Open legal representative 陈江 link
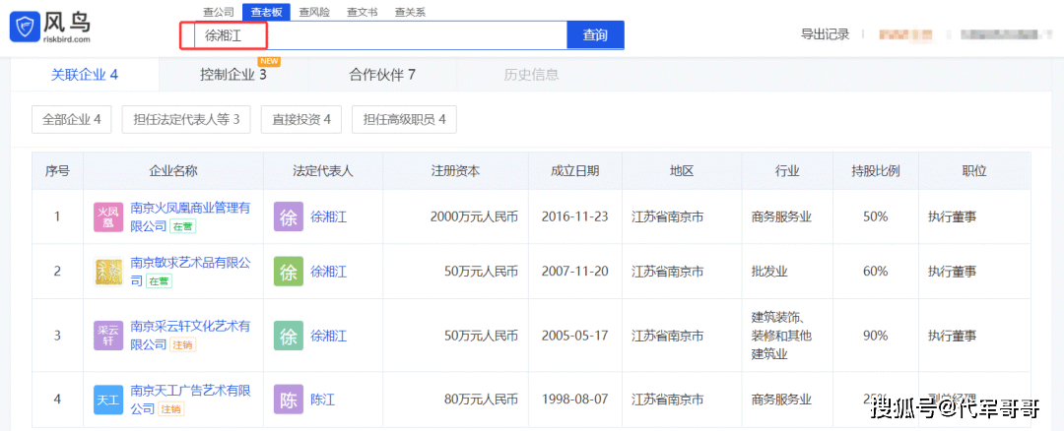The image size is (1064, 431). pyautogui.click(x=323, y=400)
